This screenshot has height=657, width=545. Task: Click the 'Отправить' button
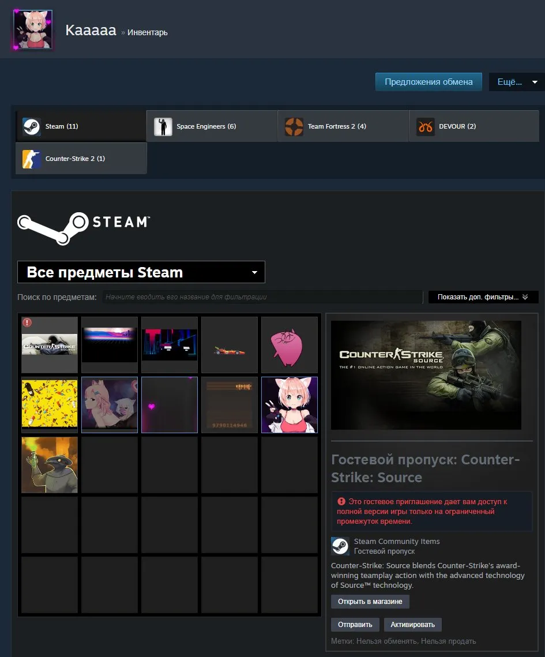pos(355,624)
